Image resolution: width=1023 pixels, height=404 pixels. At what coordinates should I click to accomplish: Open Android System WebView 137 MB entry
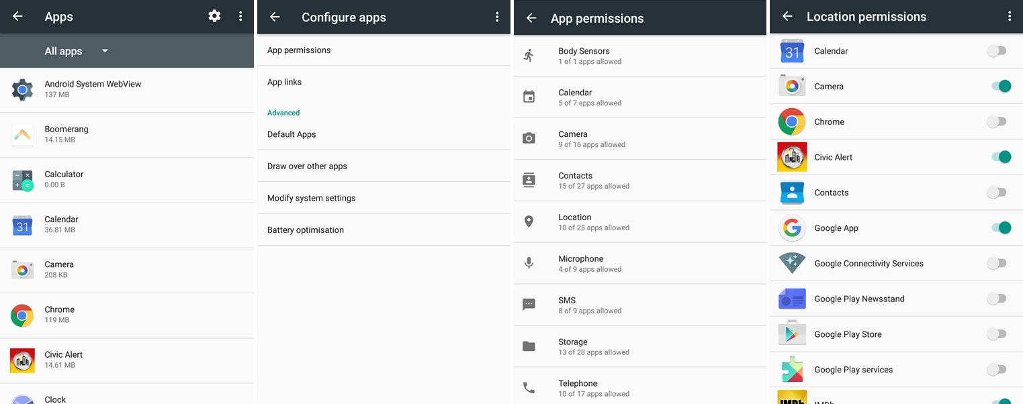[x=127, y=90]
